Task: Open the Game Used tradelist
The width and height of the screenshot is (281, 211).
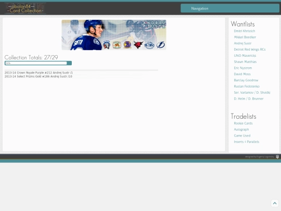Action: 242,135
